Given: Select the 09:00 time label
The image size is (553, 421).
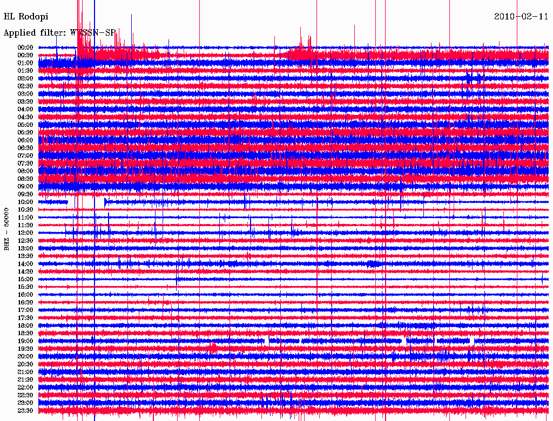Looking at the screenshot, I should tap(25, 187).
